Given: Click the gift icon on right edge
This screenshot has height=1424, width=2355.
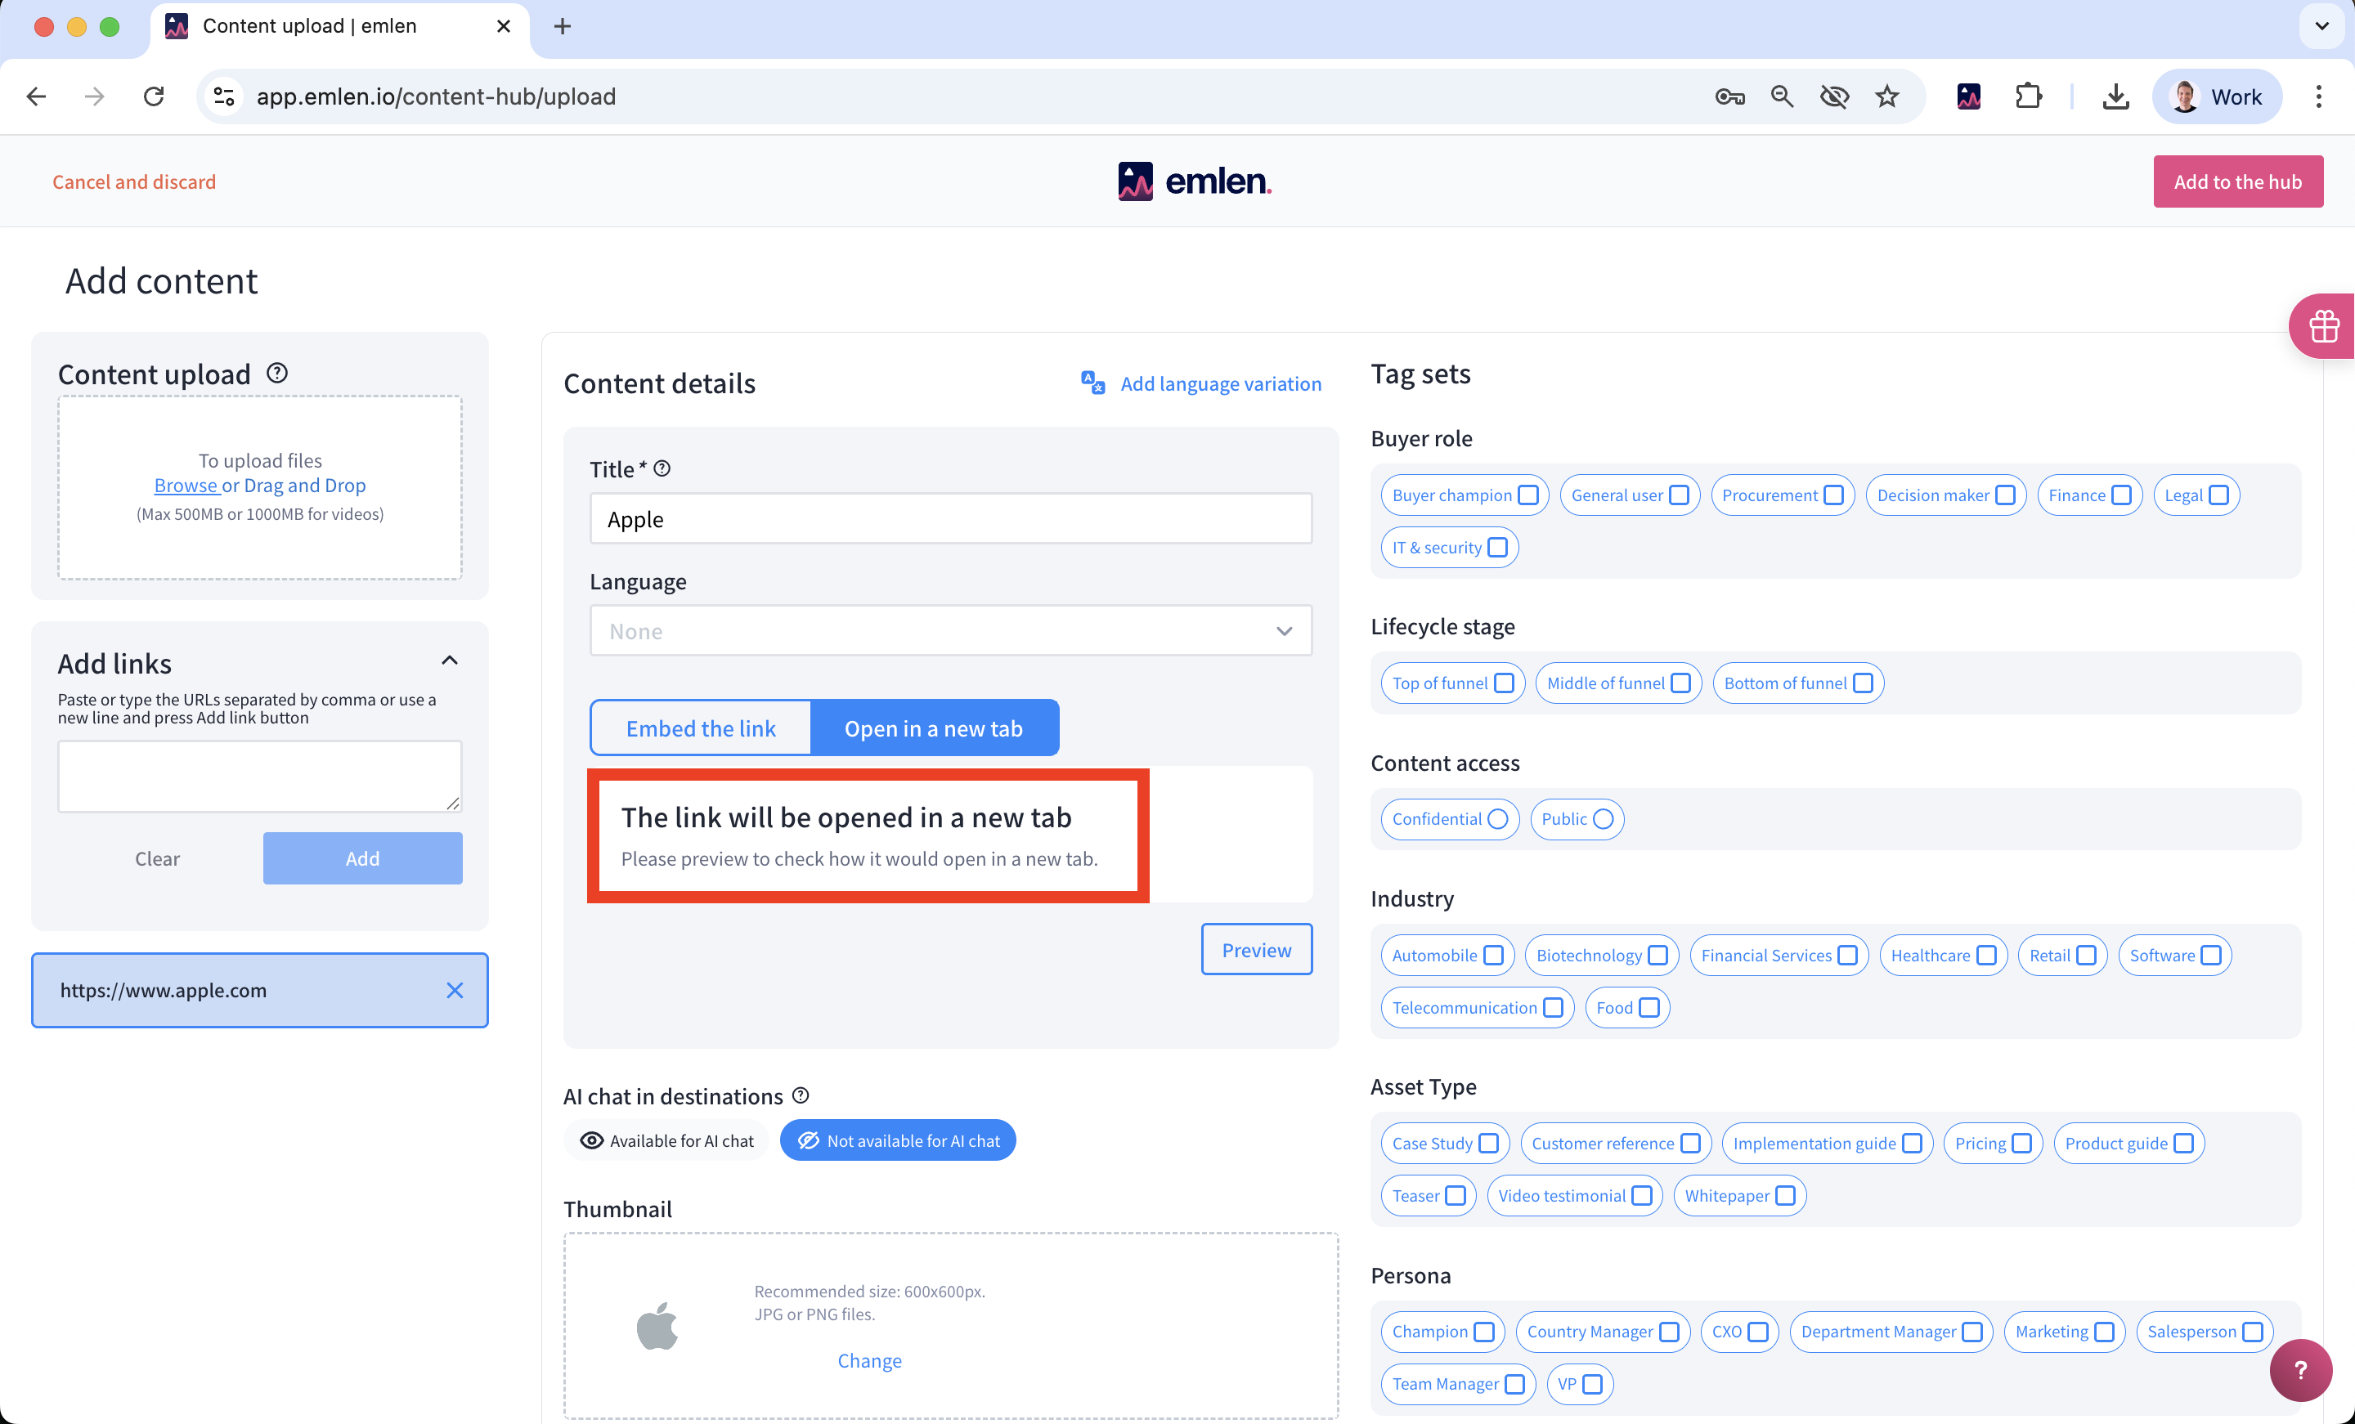Looking at the screenshot, I should click(2323, 326).
